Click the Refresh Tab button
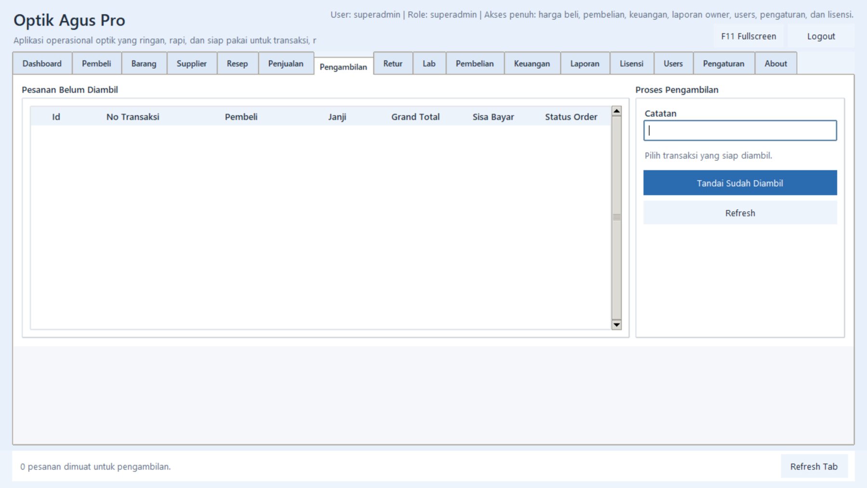 pos(814,466)
